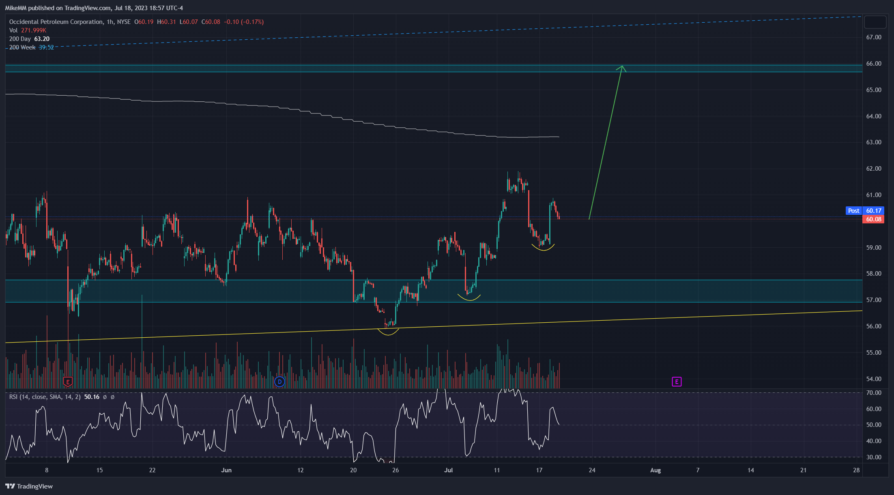The height and width of the screenshot is (495, 894).
Task: Click the purple upcoming earnings E marker
Action: pos(677,381)
